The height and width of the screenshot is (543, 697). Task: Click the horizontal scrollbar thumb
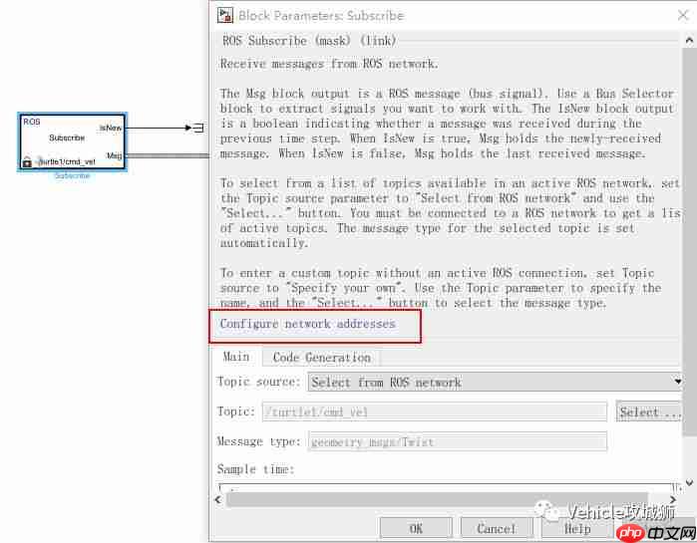point(437,499)
